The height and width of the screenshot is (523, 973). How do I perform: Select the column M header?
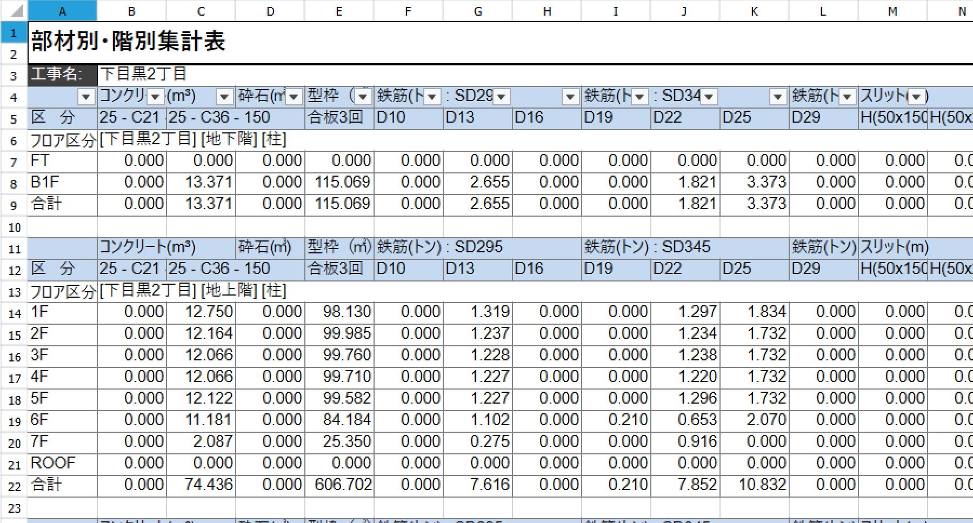click(x=892, y=11)
